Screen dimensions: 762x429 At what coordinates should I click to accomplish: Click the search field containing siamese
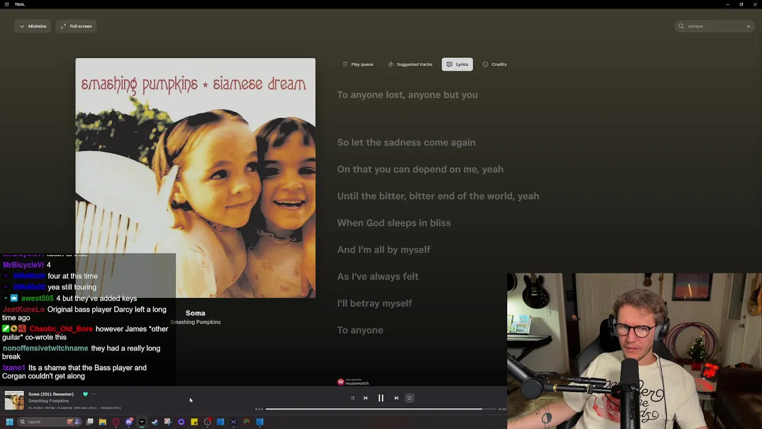715,26
